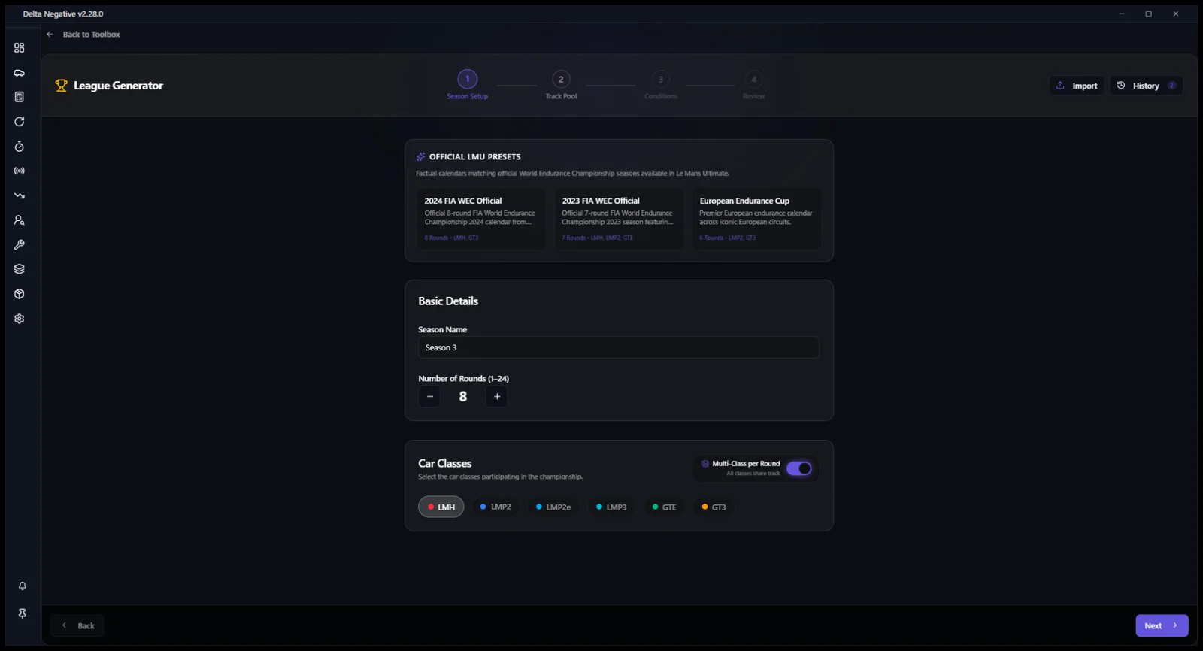The width and height of the screenshot is (1203, 651).
Task: Toggle the LMH car class chip
Action: coord(441,507)
